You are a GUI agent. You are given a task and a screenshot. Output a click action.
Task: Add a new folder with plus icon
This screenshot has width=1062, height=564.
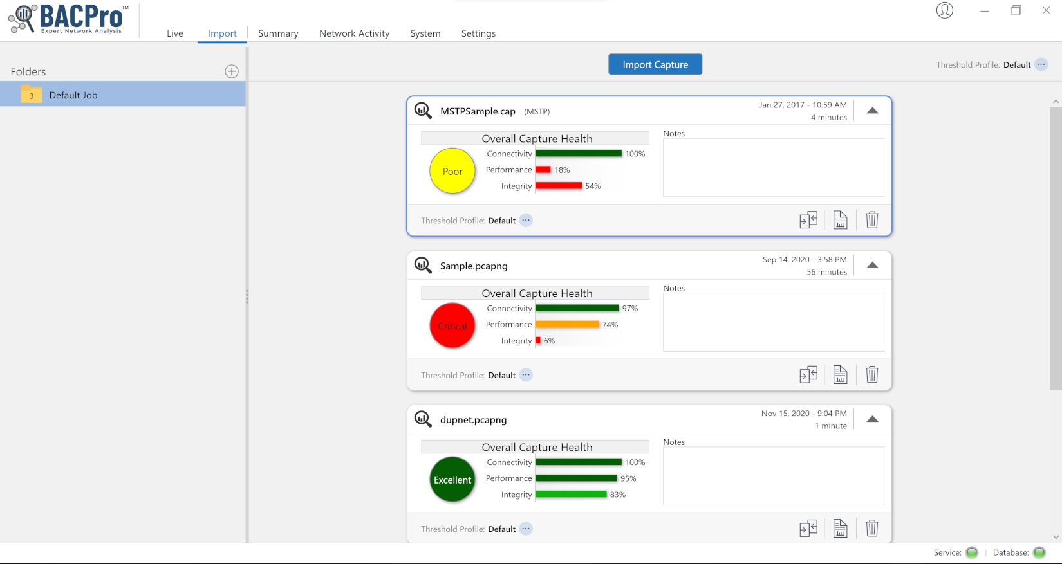point(232,71)
